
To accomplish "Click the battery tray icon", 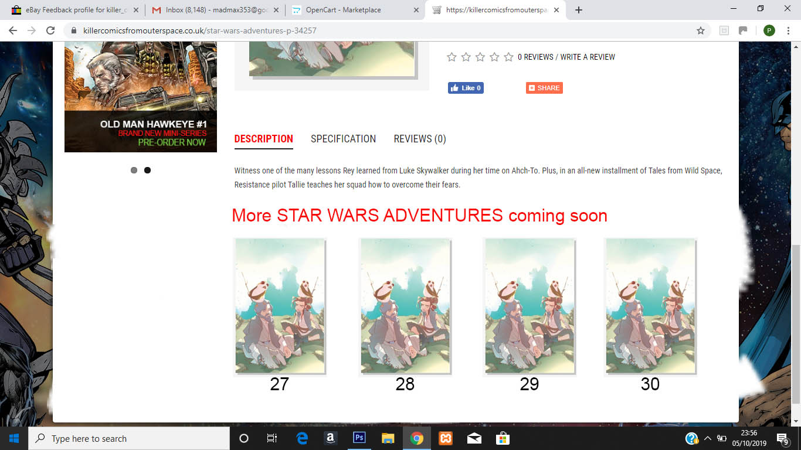I will point(722,438).
